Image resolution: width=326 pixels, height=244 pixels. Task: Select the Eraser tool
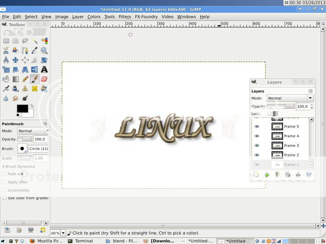tap(44, 79)
